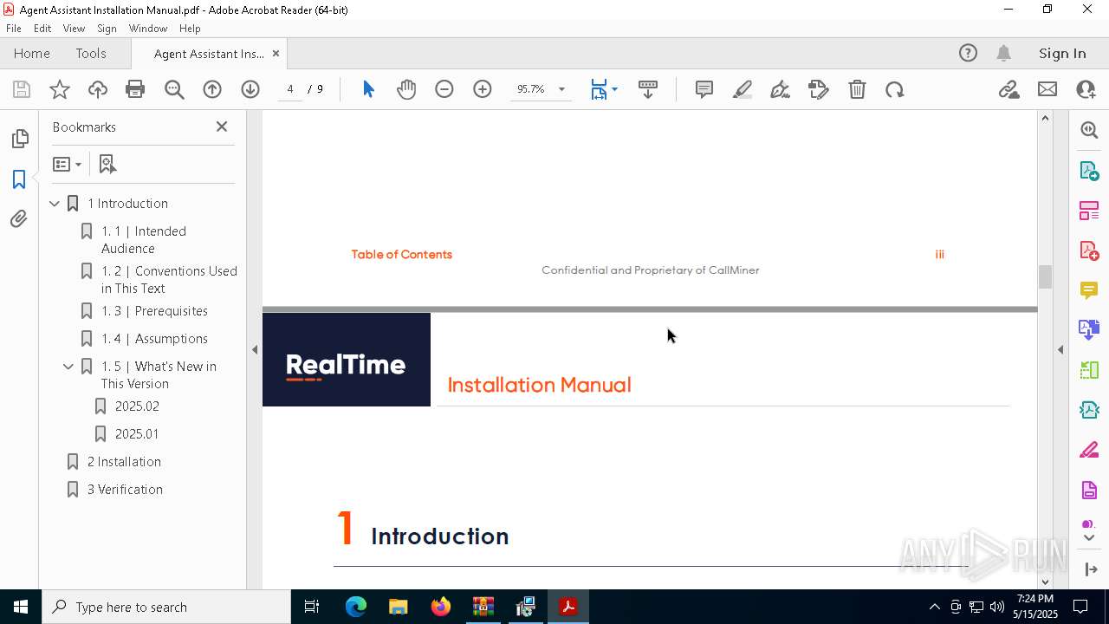Jump to 1.4 Assumptions bookmark
The image size is (1109, 624).
pos(154,339)
